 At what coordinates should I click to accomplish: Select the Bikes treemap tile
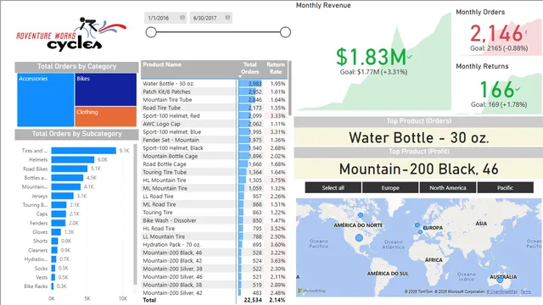tap(105, 89)
